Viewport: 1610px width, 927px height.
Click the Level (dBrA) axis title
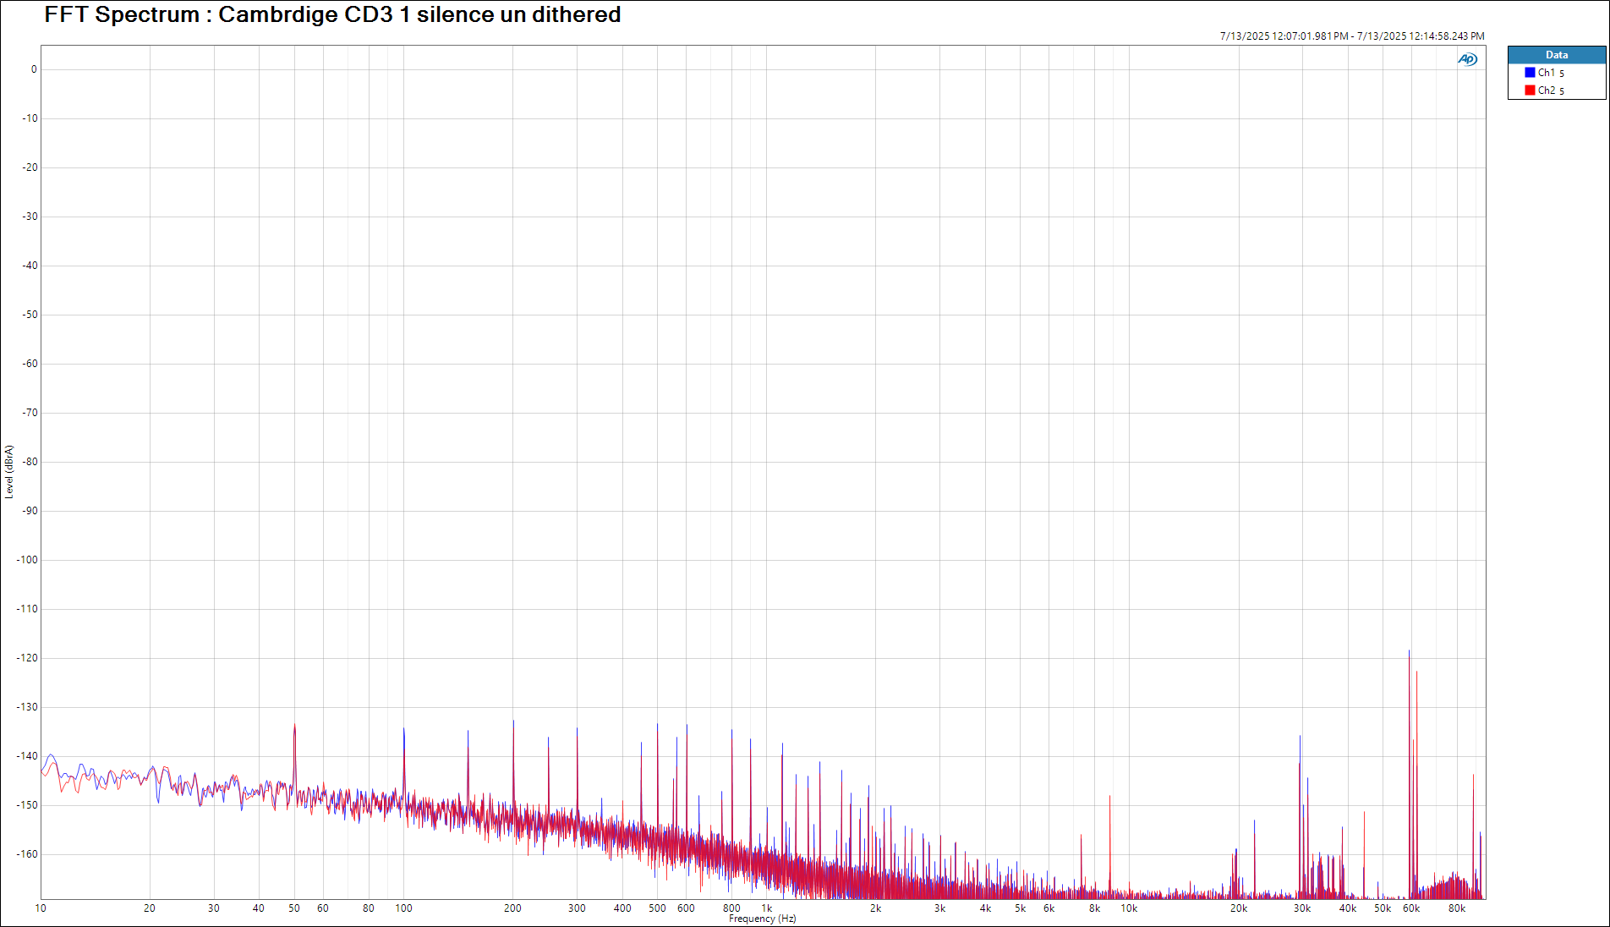(x=9, y=472)
